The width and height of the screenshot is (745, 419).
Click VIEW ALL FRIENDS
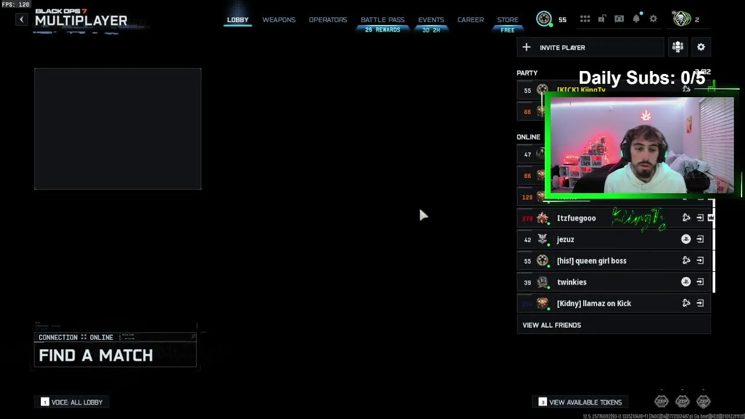(x=613, y=325)
